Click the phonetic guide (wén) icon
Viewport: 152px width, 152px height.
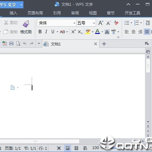coord(114,32)
